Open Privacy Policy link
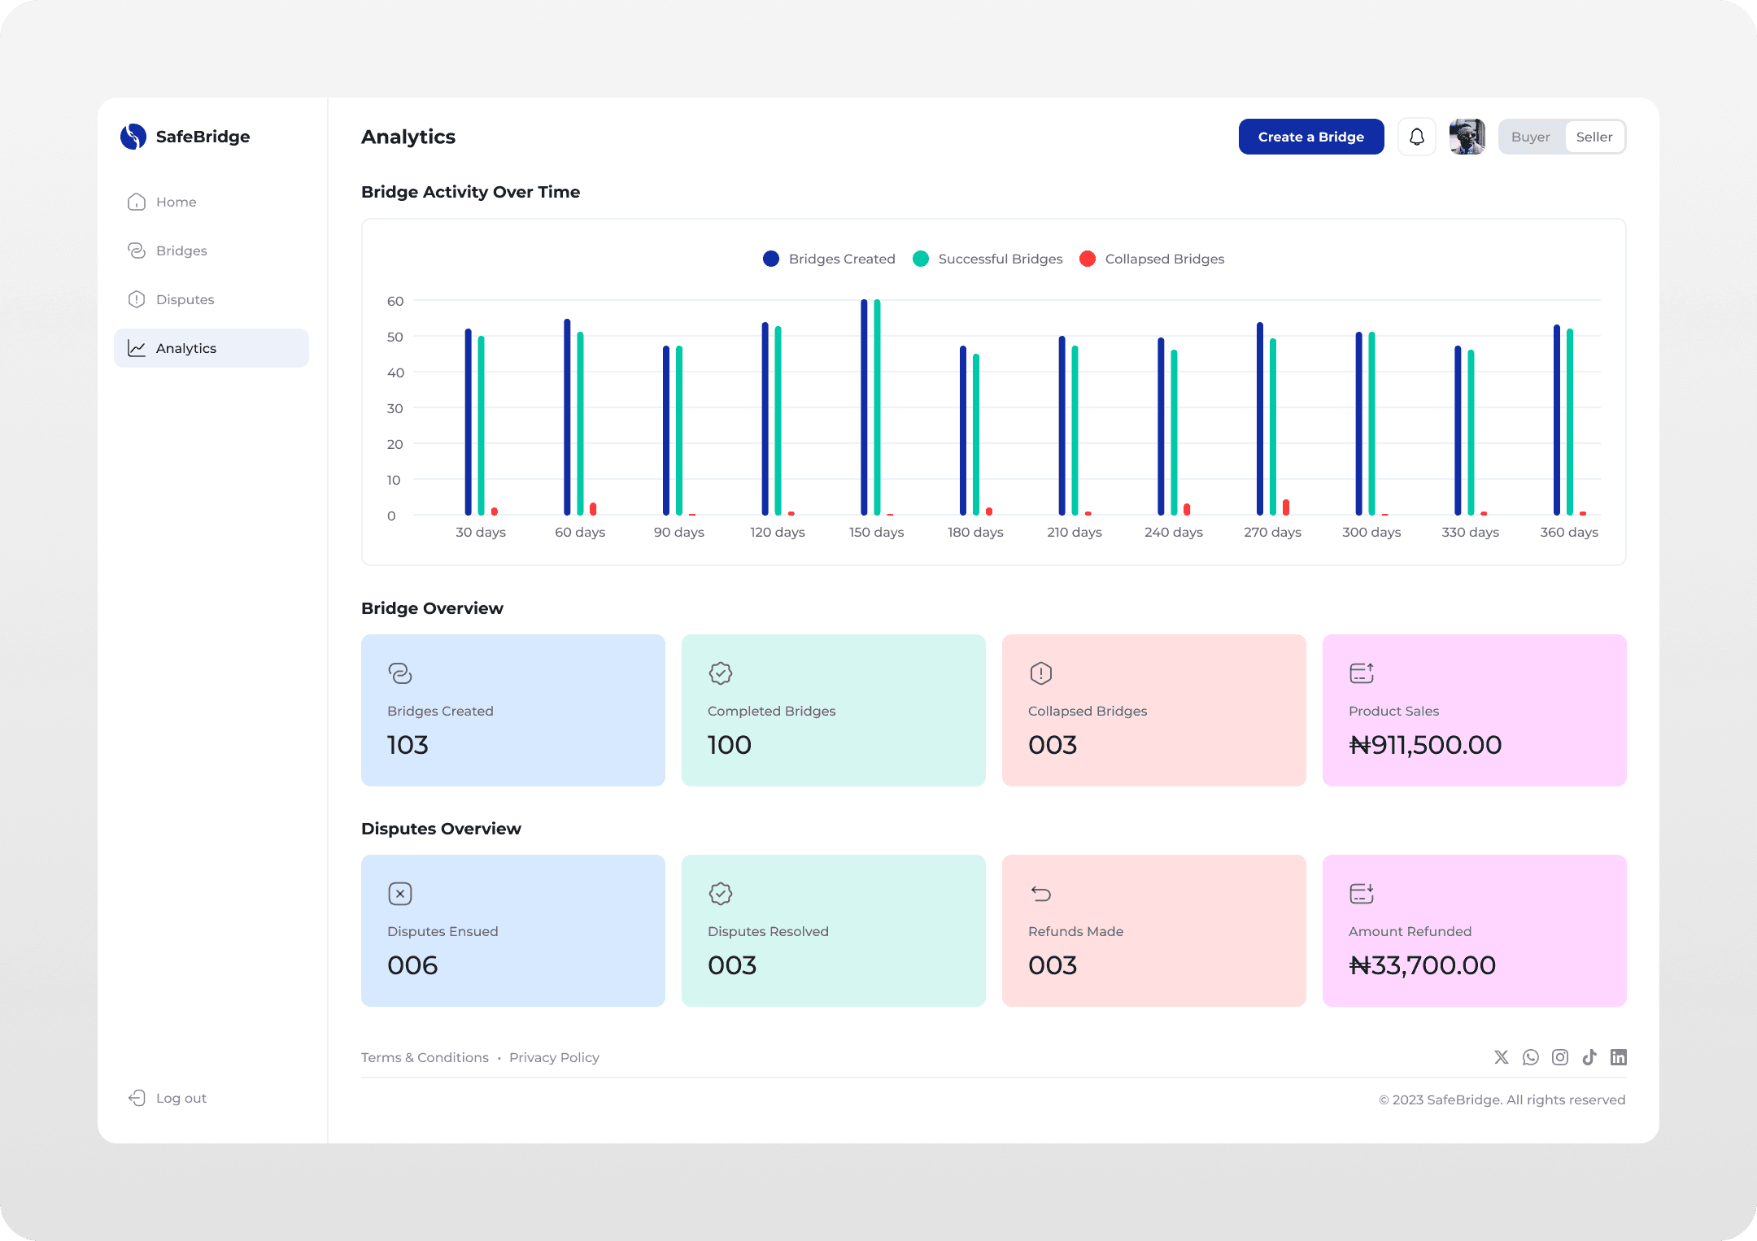The width and height of the screenshot is (1757, 1241). click(554, 1057)
